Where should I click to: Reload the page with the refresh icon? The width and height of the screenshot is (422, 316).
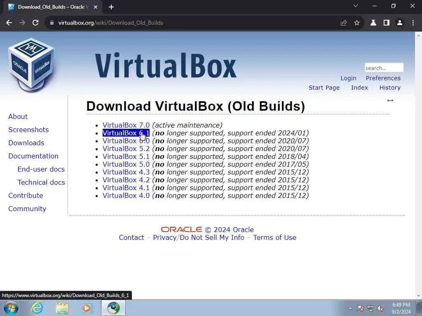(x=35, y=23)
